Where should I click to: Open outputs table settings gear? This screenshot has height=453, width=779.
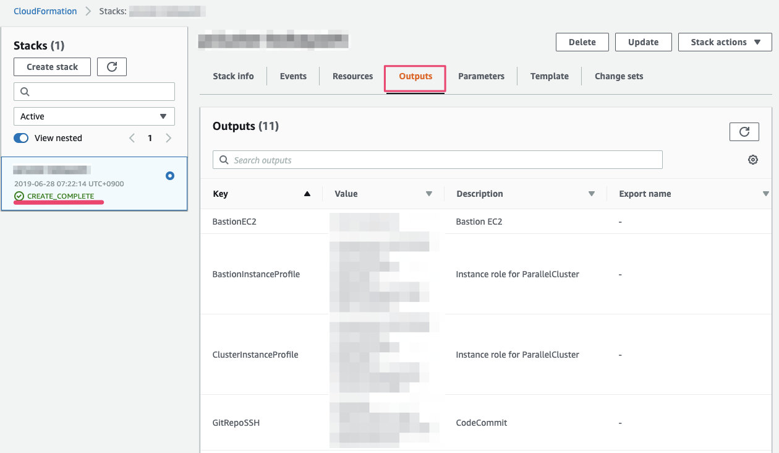(752, 160)
